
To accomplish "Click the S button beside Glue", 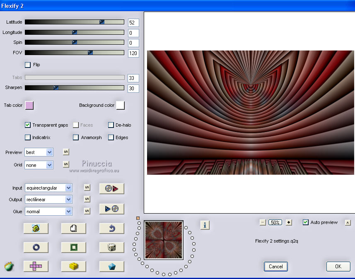I will (87, 211).
